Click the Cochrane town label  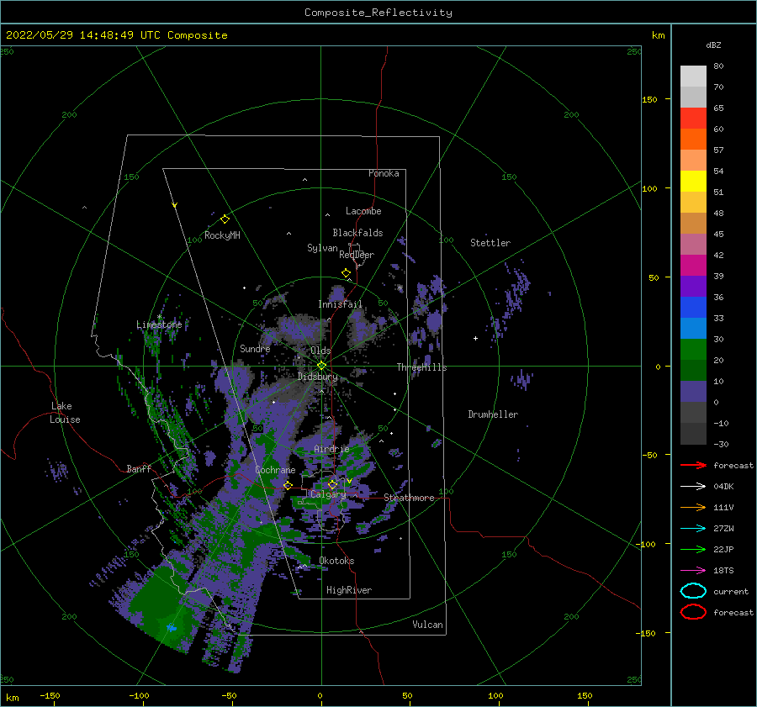(275, 470)
